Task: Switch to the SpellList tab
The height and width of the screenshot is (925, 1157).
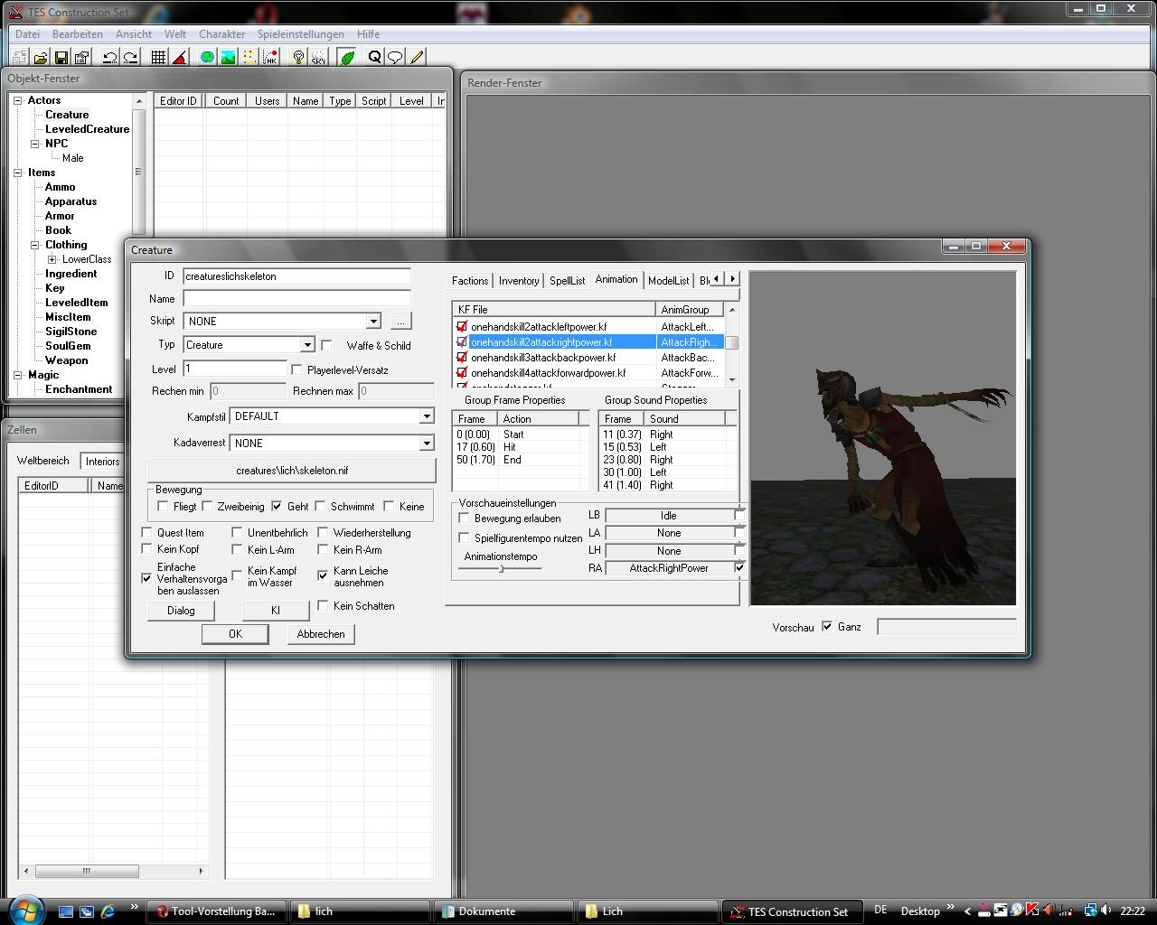Action: [567, 281]
